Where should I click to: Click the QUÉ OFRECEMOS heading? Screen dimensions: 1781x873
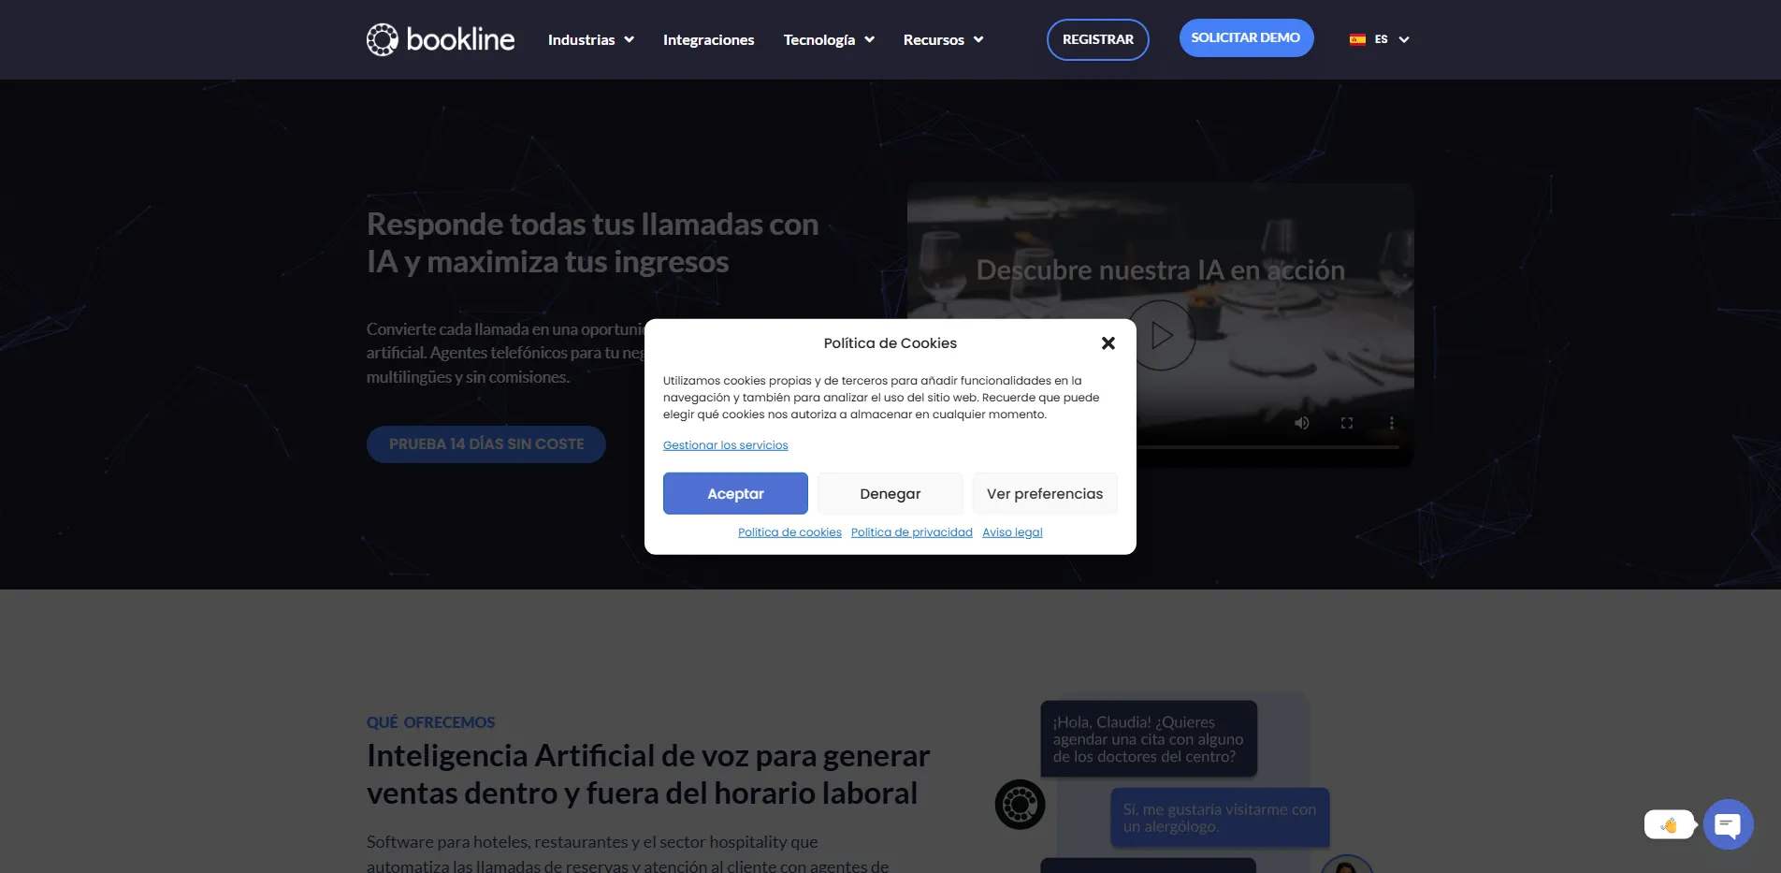pyautogui.click(x=430, y=722)
